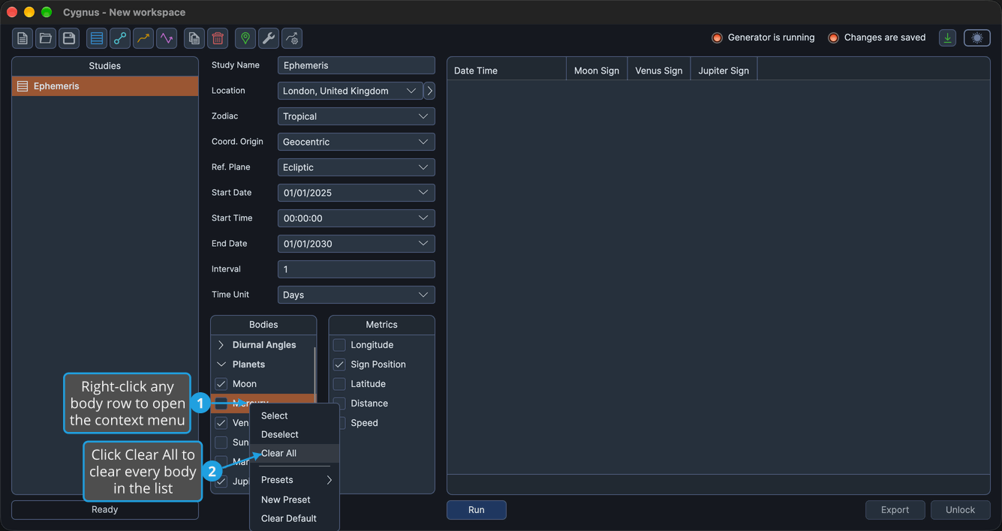Open chart settings arrow-gear icon
1002x531 pixels.
point(292,38)
